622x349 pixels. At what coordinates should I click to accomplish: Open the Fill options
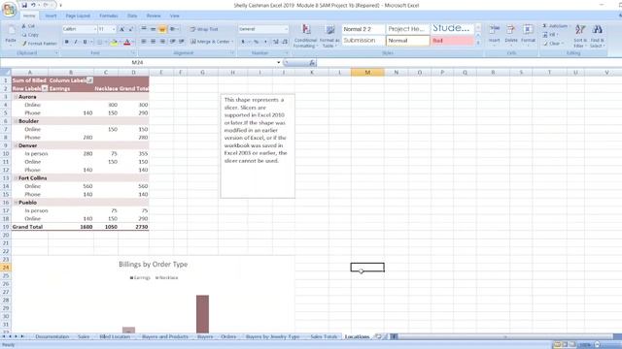click(x=551, y=35)
